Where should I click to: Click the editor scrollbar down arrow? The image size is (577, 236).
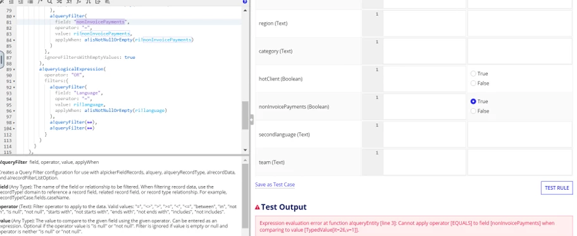(245, 150)
